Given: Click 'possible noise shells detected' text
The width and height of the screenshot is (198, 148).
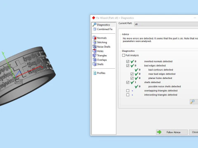Looking at the screenshot, I should [165, 86].
